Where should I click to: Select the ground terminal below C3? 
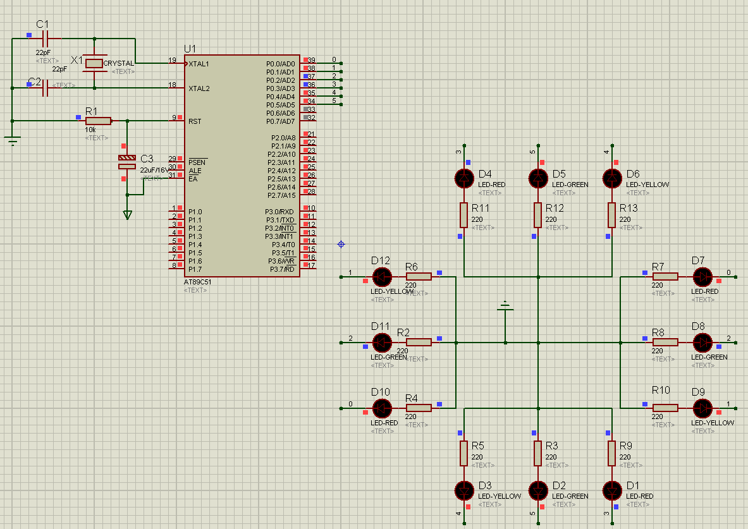point(128,215)
